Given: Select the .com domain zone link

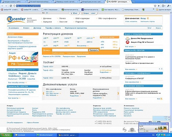Looking at the screenshot, I should [55, 38].
